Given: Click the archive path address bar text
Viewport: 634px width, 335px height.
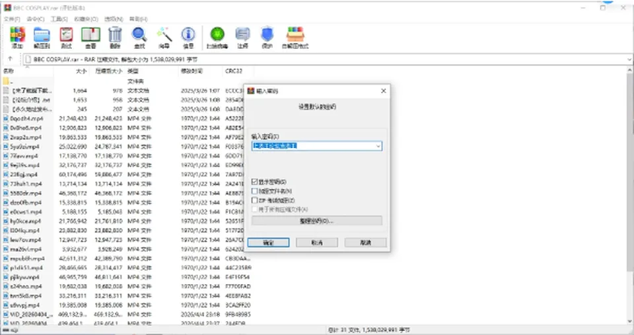Looking at the screenshot, I should [x=116, y=59].
